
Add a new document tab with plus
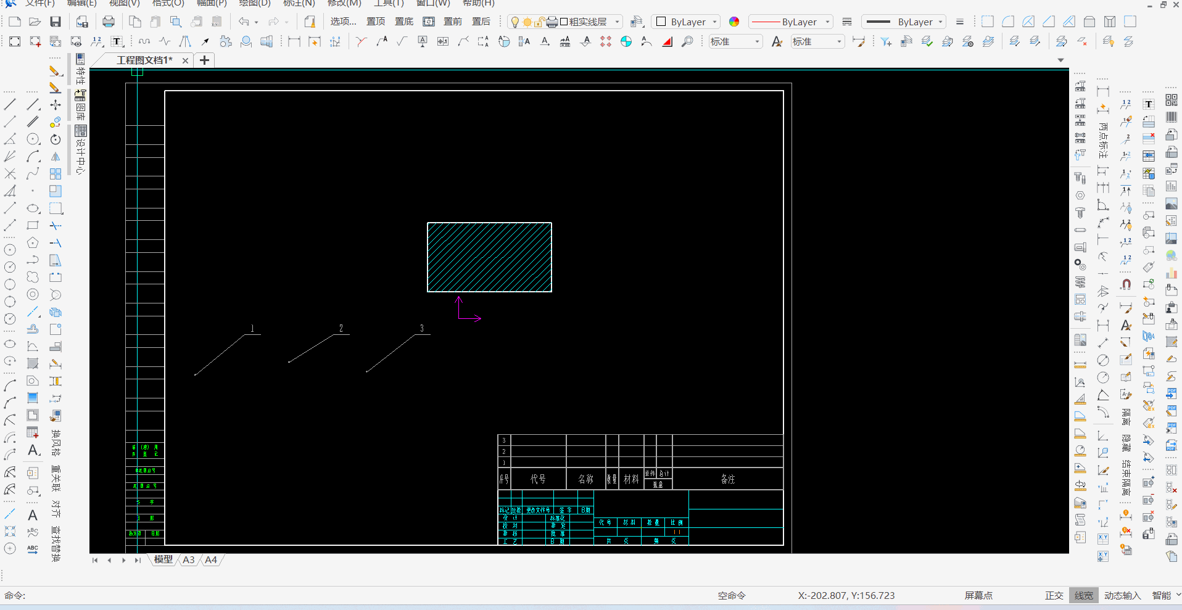[204, 60]
